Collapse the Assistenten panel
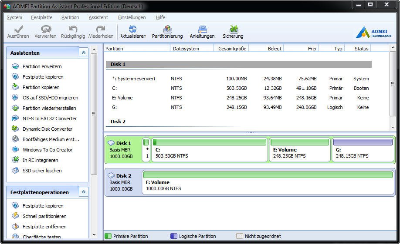This screenshot has height=244, width=400. (83, 53)
